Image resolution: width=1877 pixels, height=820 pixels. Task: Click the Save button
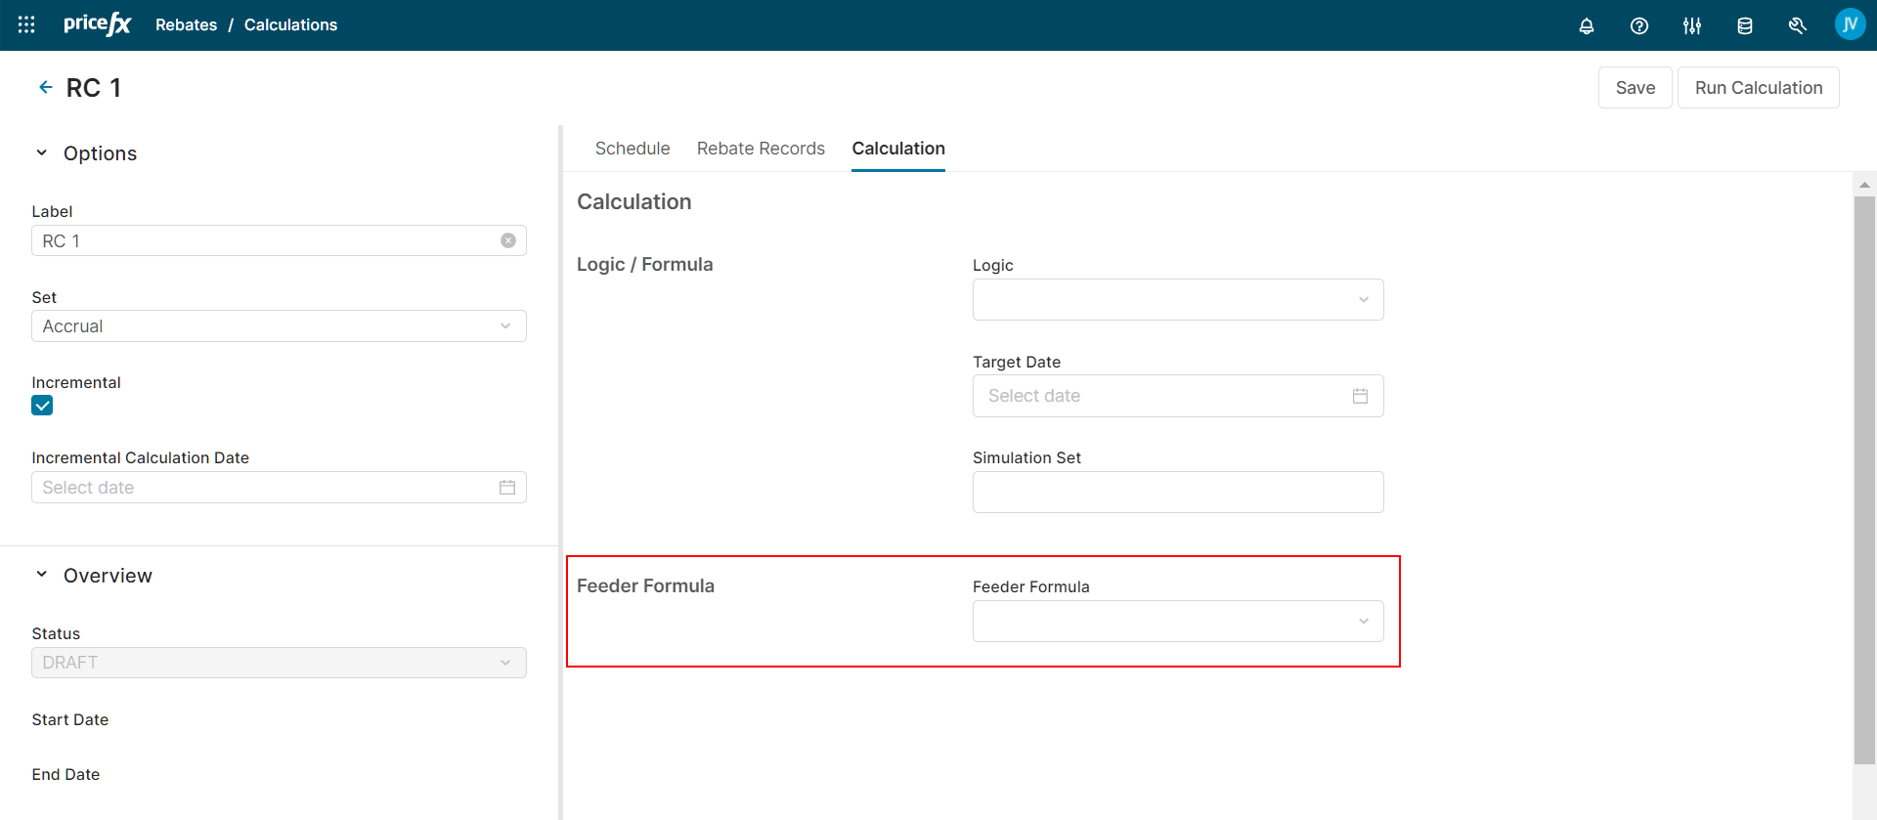pyautogui.click(x=1635, y=88)
